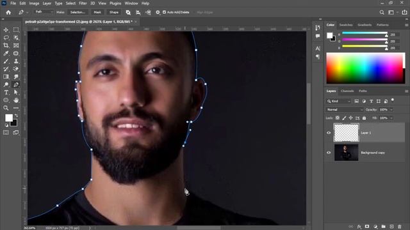
Task: Select the Clone Stamp tool
Action: (x=16, y=61)
